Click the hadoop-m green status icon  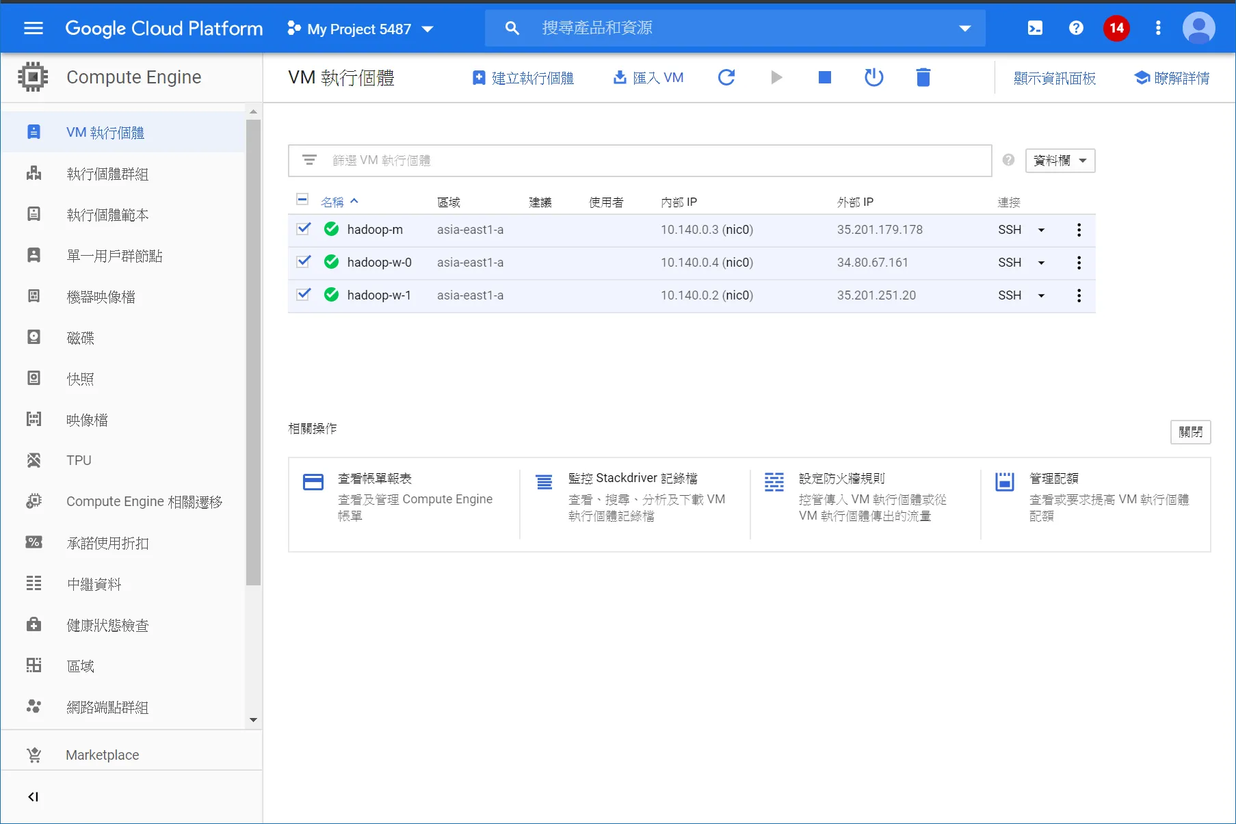click(332, 229)
